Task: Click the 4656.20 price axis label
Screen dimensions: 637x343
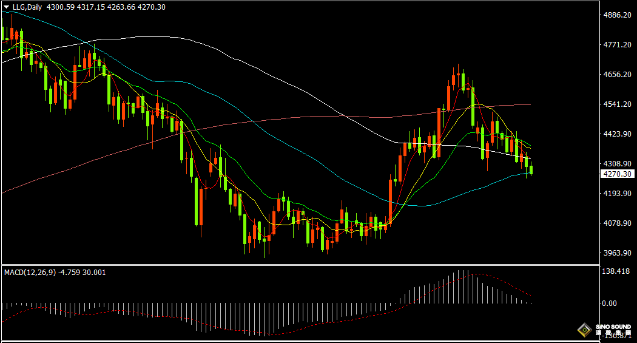Action: tap(618, 75)
